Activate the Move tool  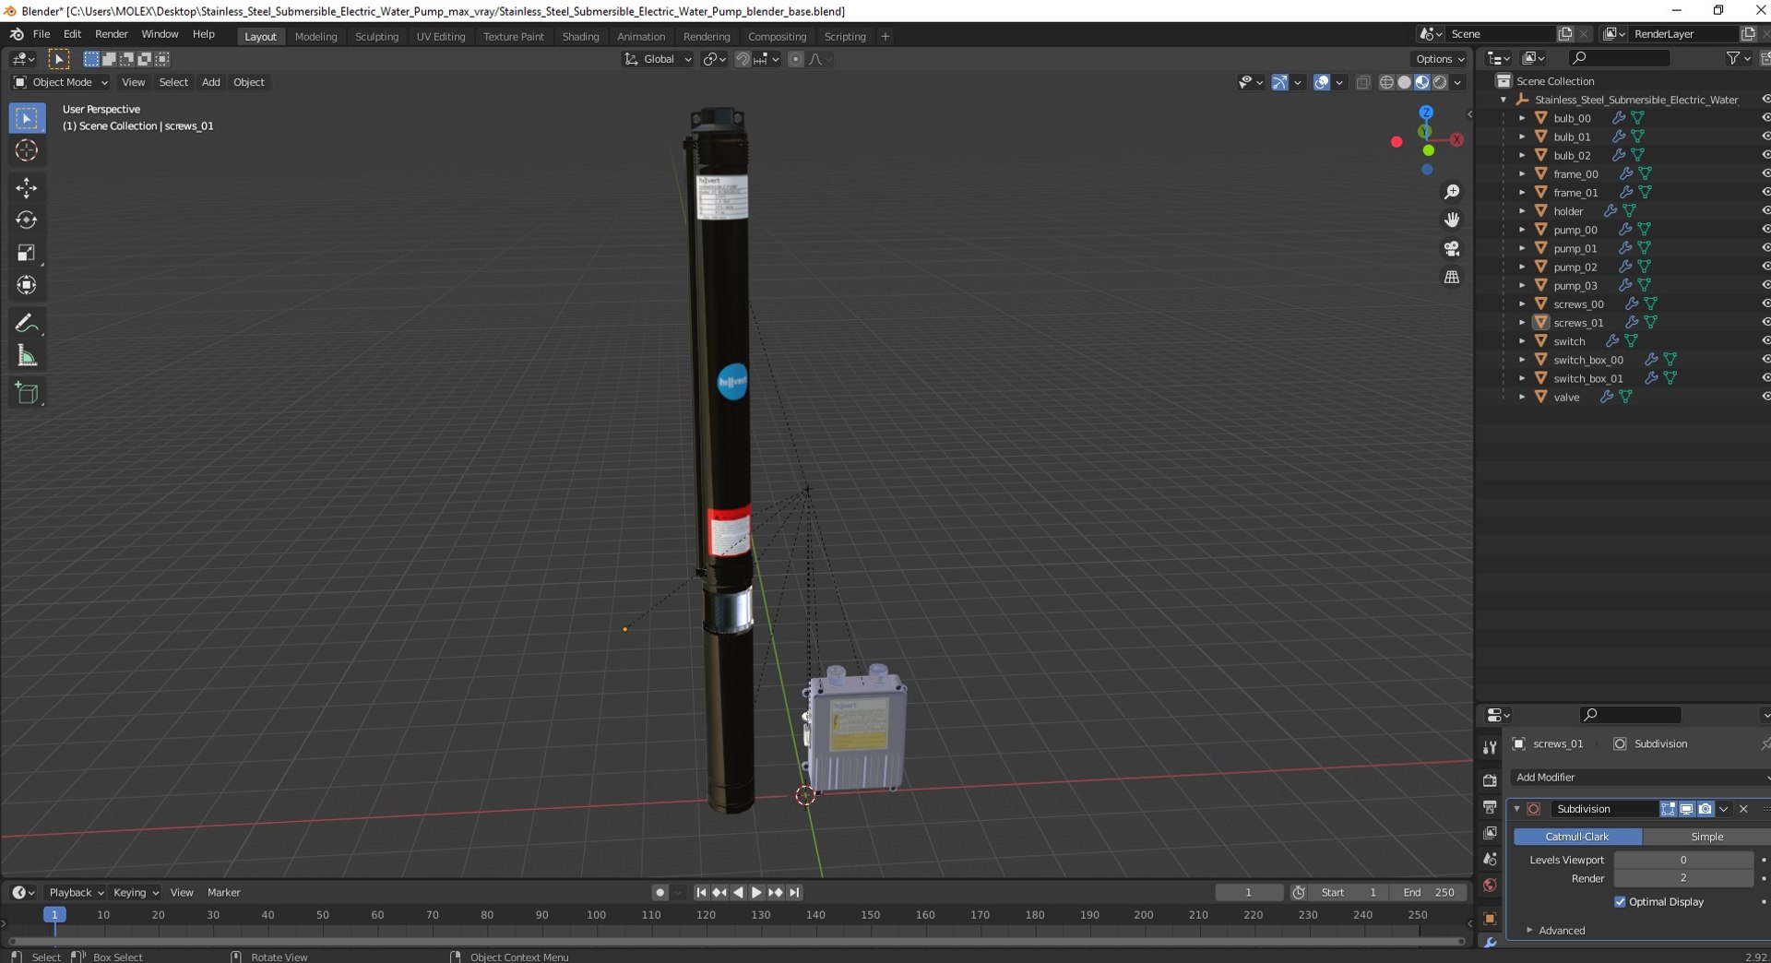point(26,187)
